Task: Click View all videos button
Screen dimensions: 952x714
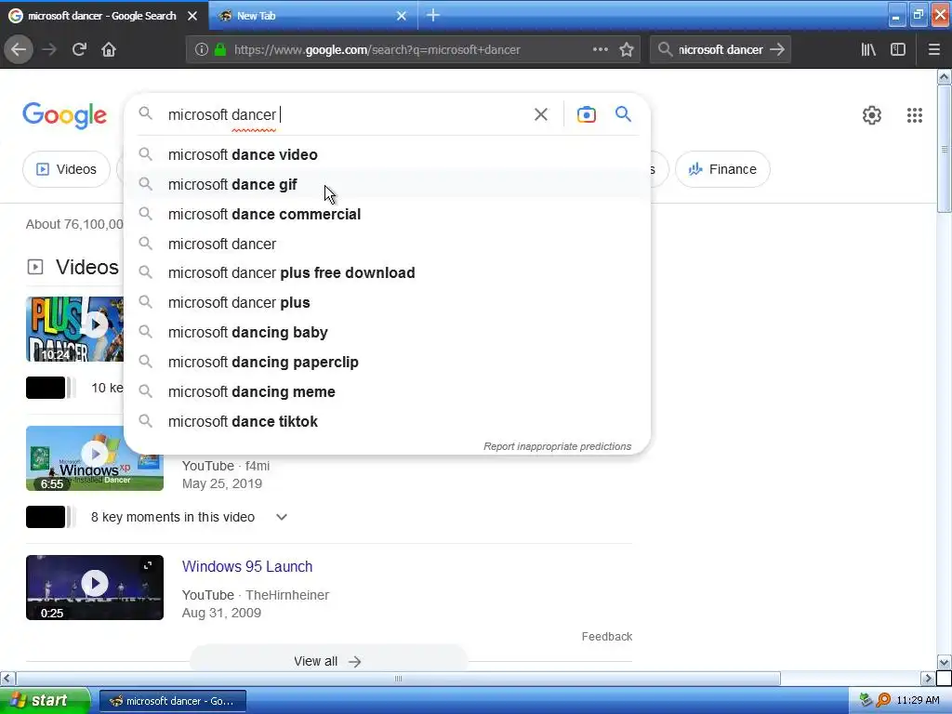Action: 328,661
